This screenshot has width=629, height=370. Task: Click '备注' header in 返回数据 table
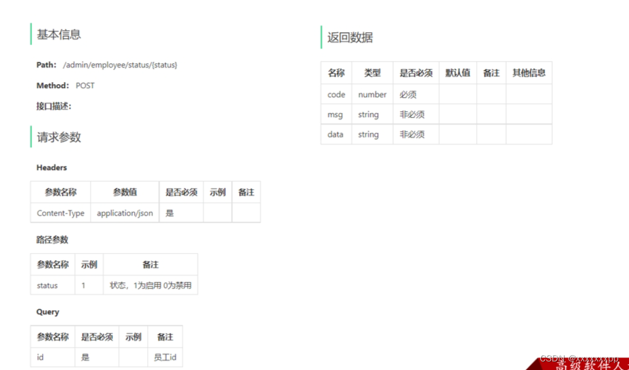pyautogui.click(x=491, y=73)
